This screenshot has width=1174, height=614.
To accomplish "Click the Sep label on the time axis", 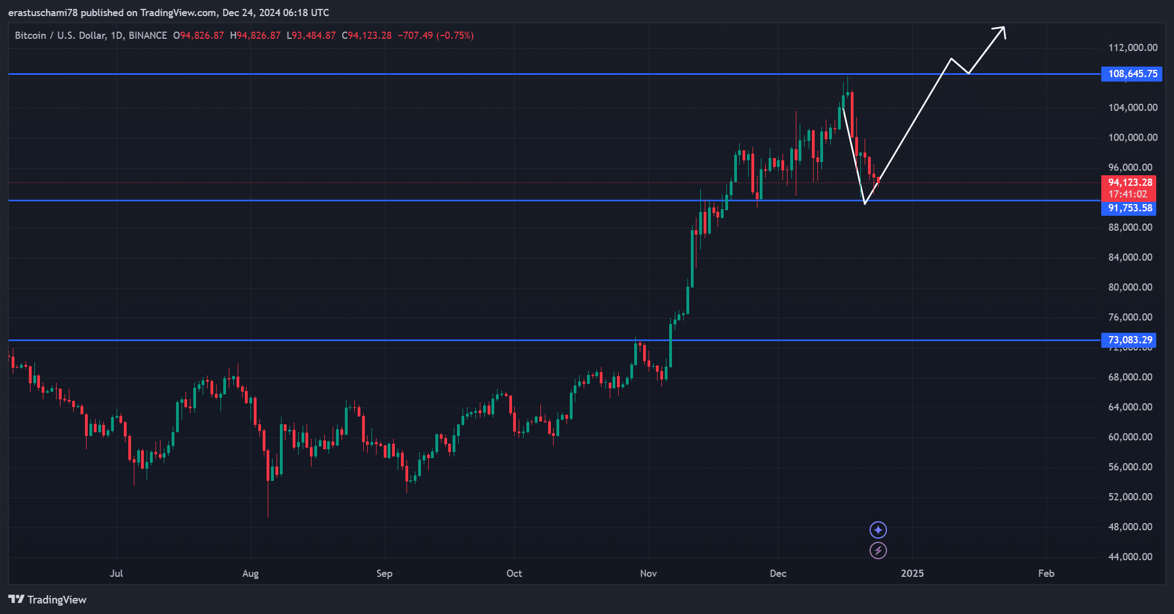I will [x=384, y=574].
